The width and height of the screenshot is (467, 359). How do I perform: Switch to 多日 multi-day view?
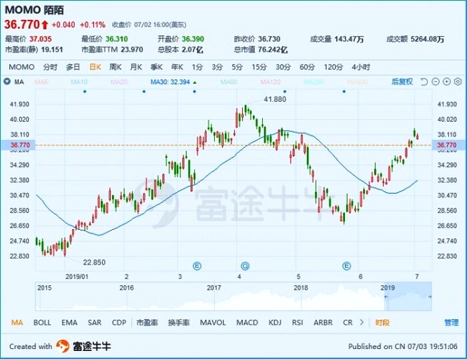click(73, 67)
